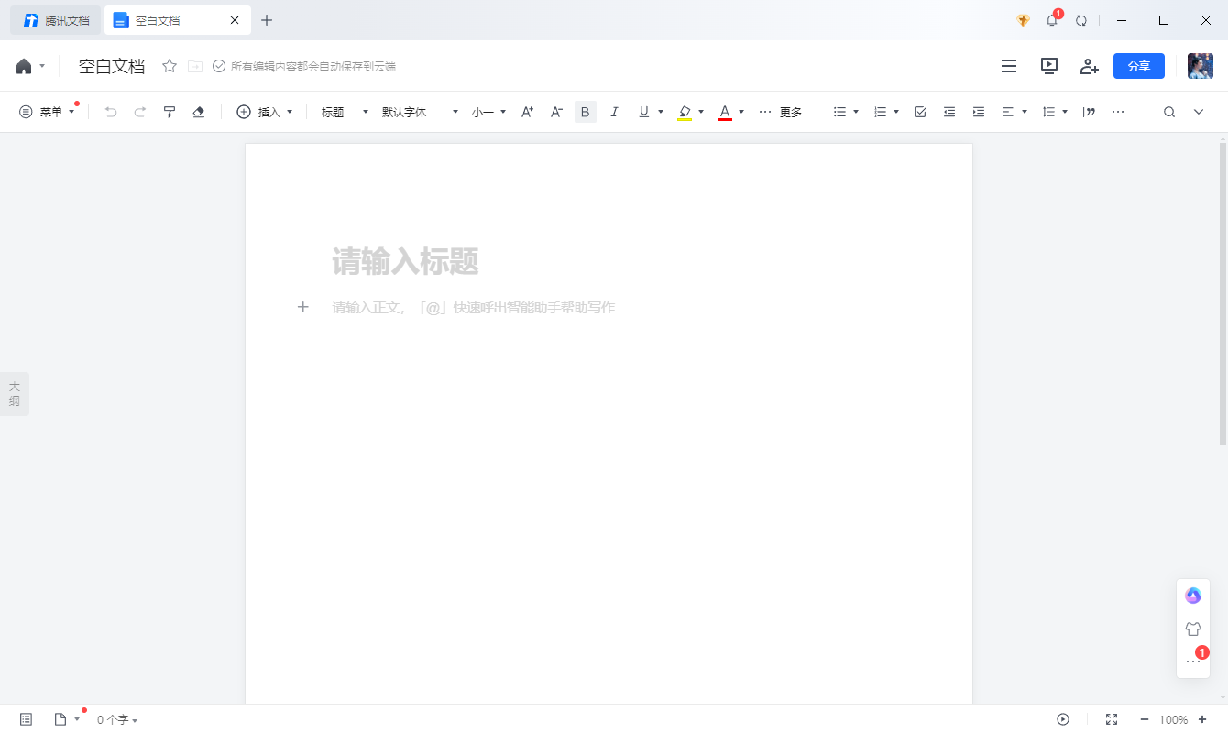Insert a checklist item
1228x733 pixels.
919,111
